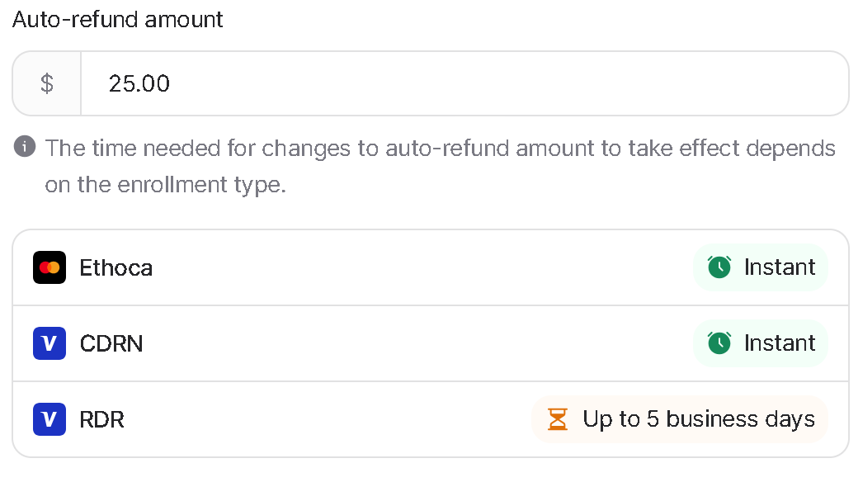Screen dimensions: 858x482
Task: Click the Up to 5 business days badge
Action: point(680,419)
